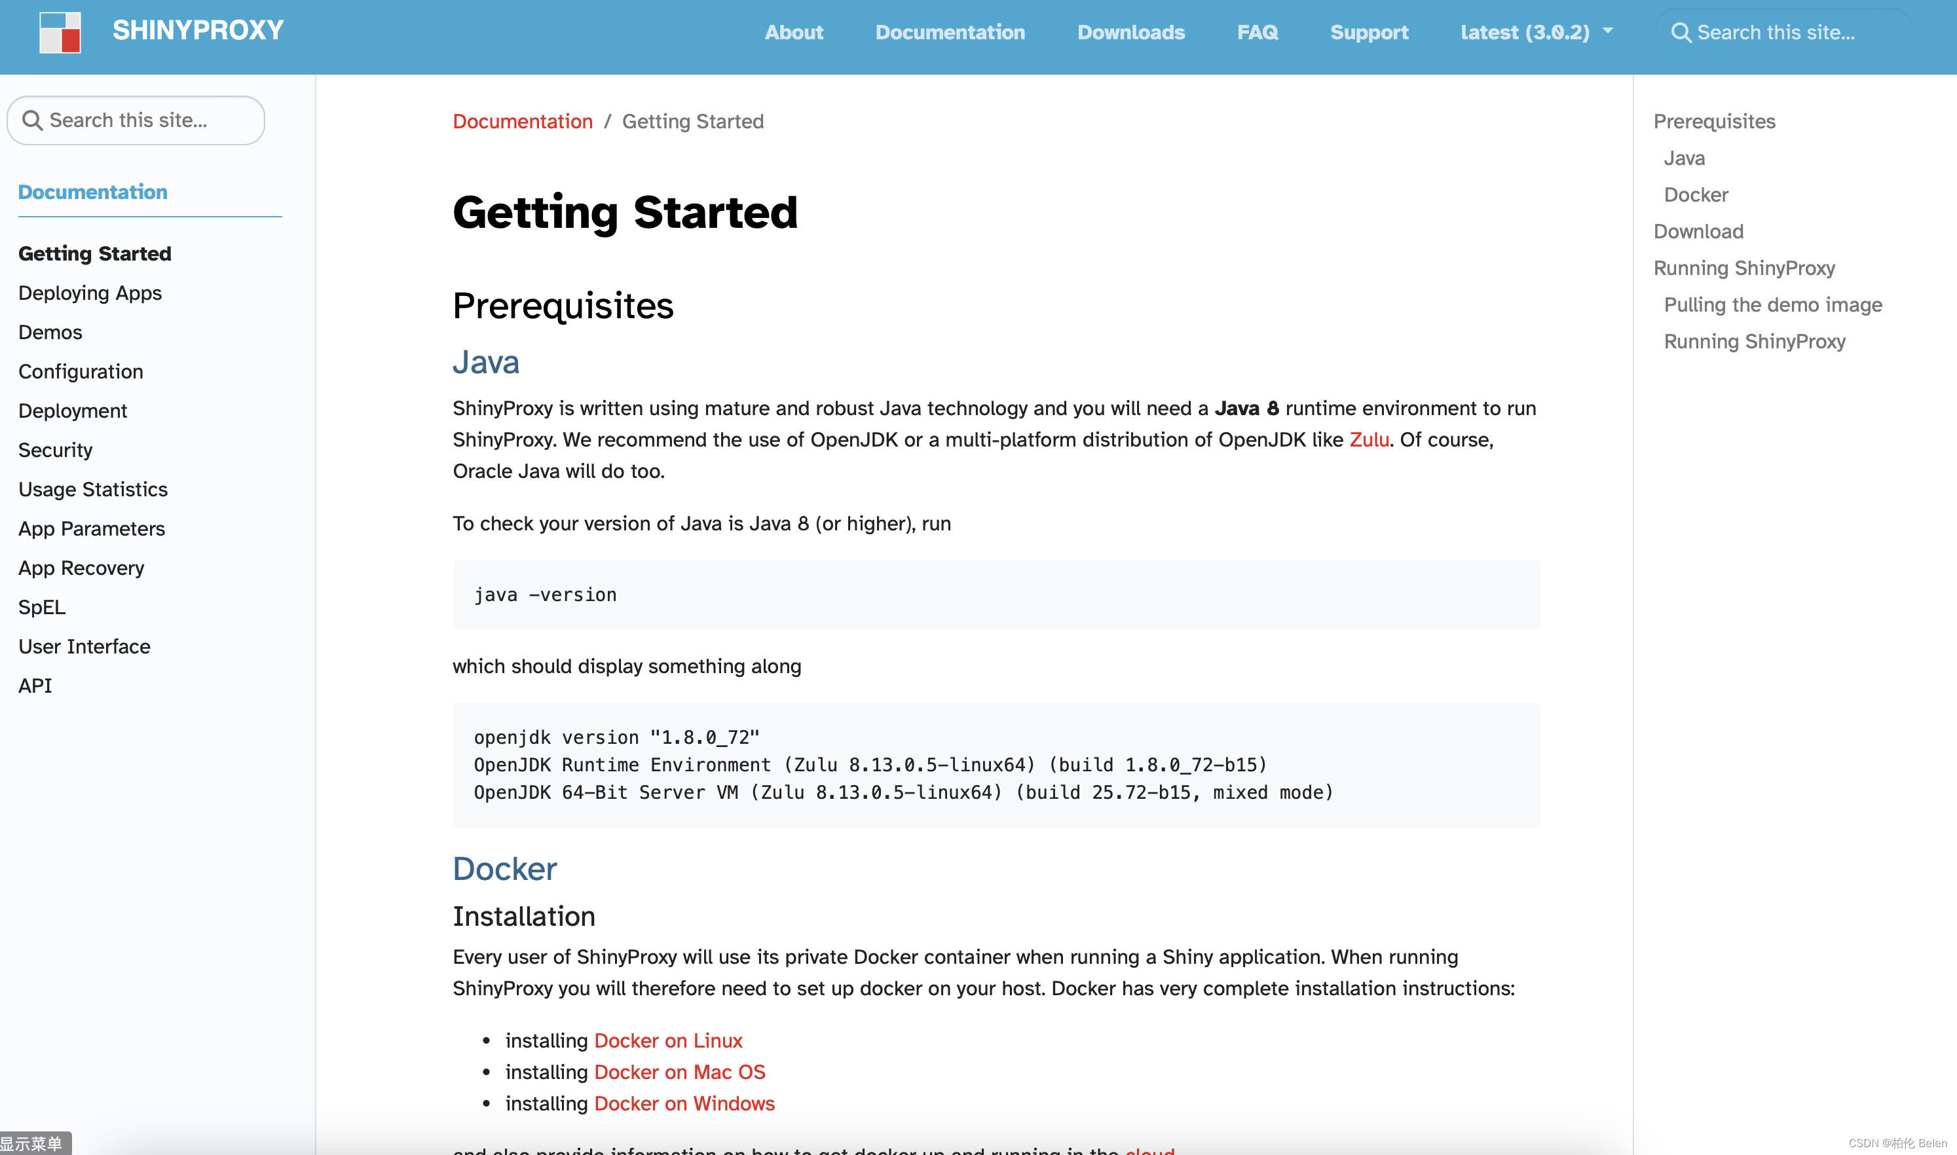
Task: Click the Zulu hyperlink
Action: click(x=1368, y=440)
